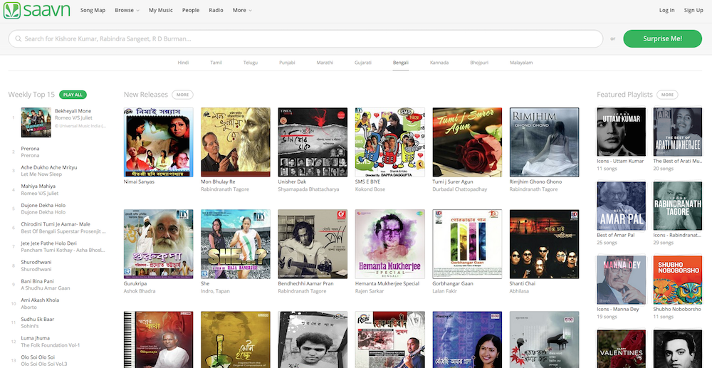Viewport: 712px width, 368px height.
Task: Expand the More menu in navigation
Action: coord(242,11)
